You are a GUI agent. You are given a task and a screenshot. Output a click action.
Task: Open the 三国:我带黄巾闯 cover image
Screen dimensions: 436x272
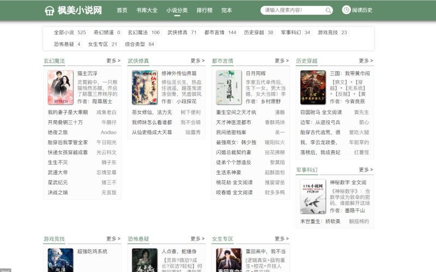click(313, 88)
